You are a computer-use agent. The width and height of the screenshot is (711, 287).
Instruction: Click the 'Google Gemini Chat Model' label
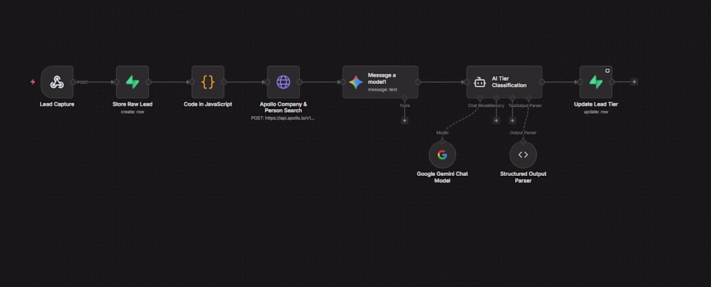(x=442, y=177)
